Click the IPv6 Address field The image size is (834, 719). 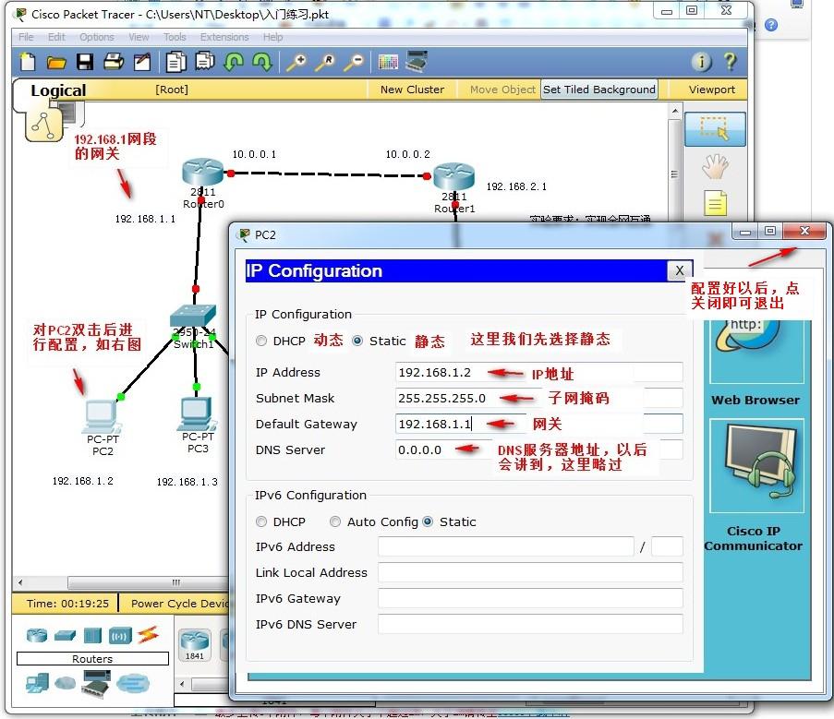(x=506, y=546)
